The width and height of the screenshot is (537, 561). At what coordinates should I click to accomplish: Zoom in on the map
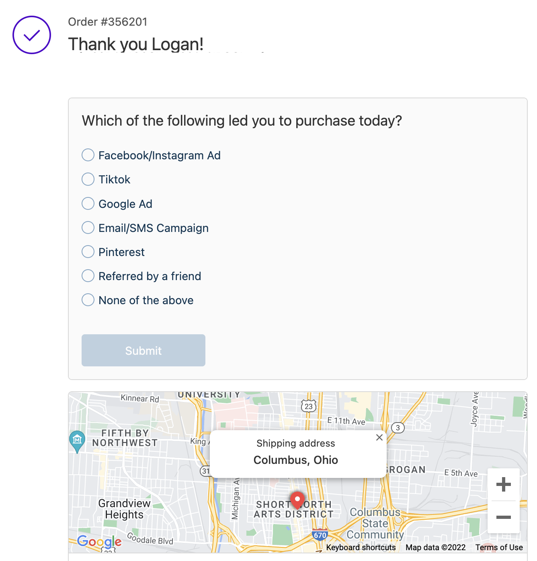click(x=504, y=484)
